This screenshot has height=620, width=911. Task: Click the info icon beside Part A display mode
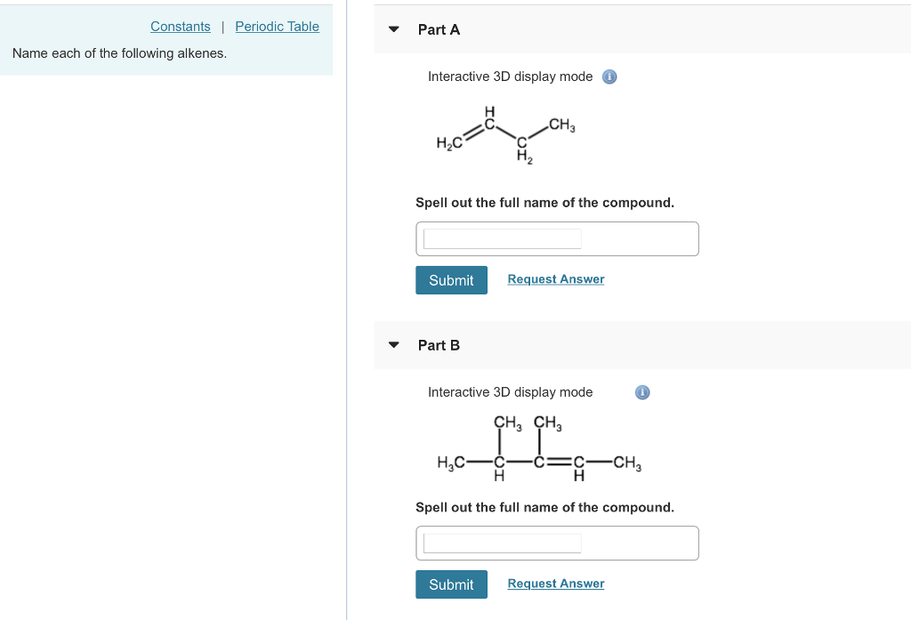609,76
